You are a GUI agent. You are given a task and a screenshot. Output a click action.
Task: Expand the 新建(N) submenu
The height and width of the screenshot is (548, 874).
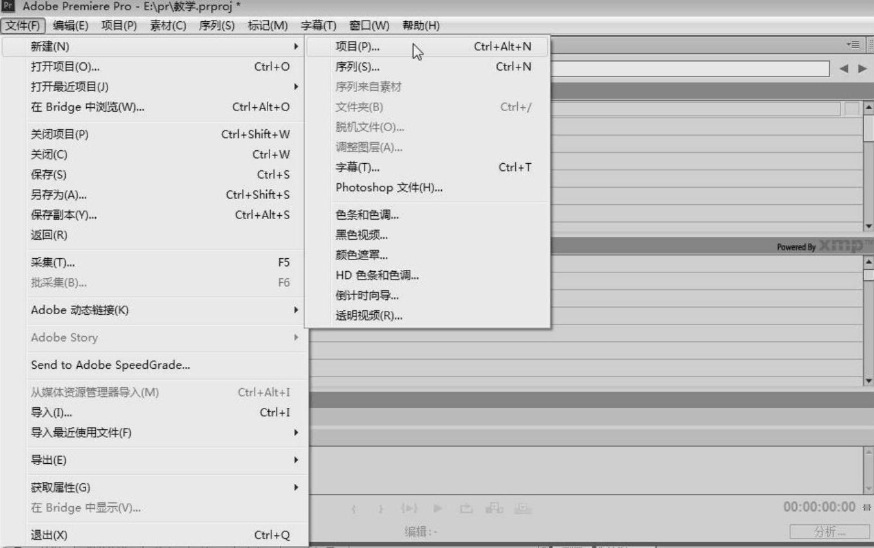154,46
